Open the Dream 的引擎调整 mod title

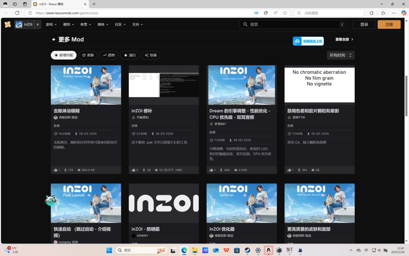tap(240, 114)
